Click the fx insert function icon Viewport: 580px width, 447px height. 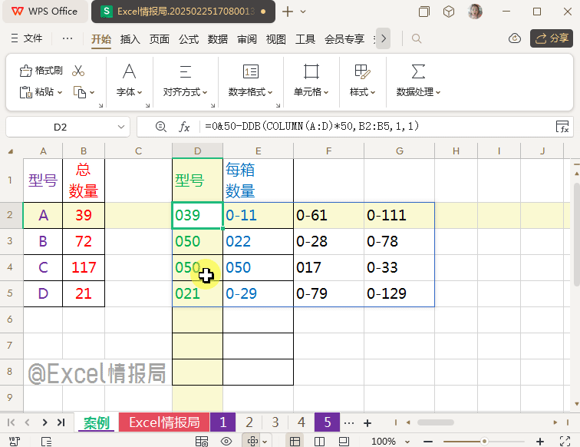[184, 127]
